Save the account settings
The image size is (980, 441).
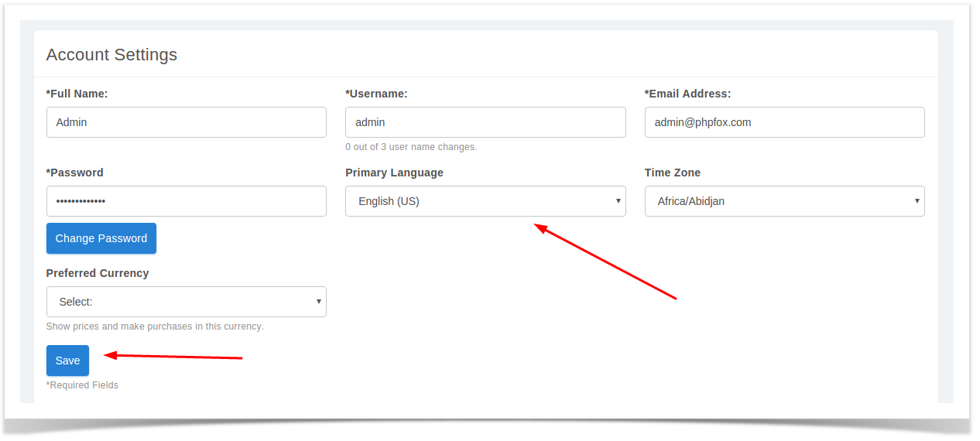tap(67, 361)
